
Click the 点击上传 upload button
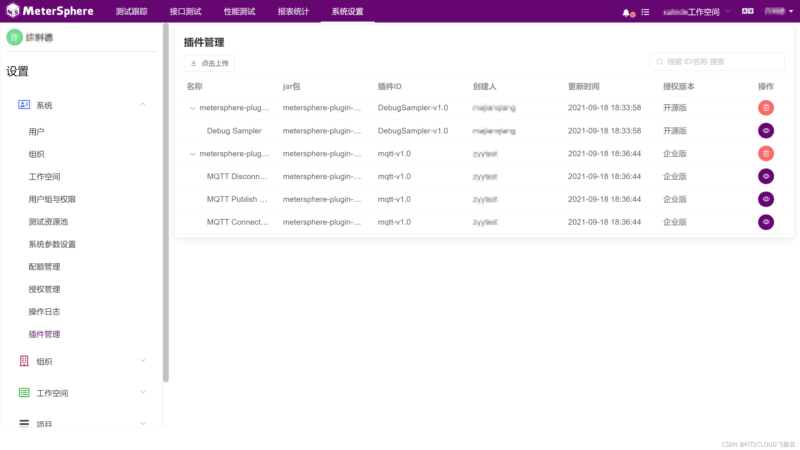(x=209, y=63)
